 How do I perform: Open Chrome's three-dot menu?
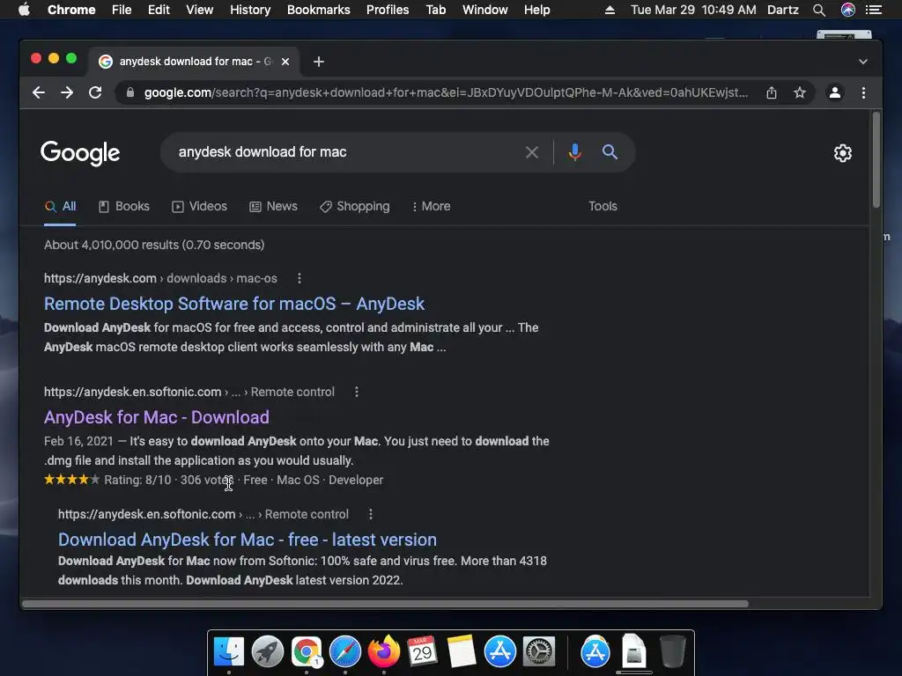[863, 92]
